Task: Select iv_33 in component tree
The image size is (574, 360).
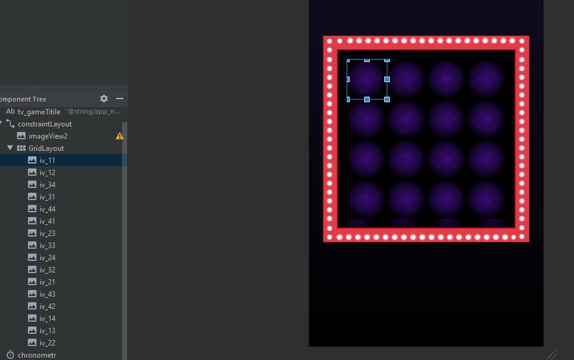Action: coord(47,245)
